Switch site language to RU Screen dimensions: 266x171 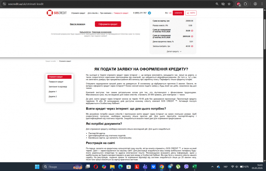[x=166, y=13]
